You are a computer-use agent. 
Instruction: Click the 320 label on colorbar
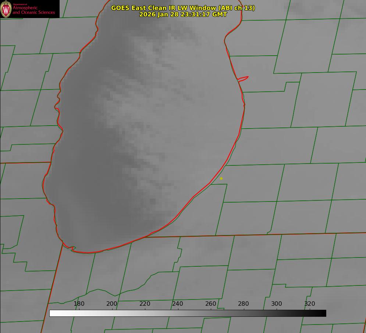click(x=310, y=304)
